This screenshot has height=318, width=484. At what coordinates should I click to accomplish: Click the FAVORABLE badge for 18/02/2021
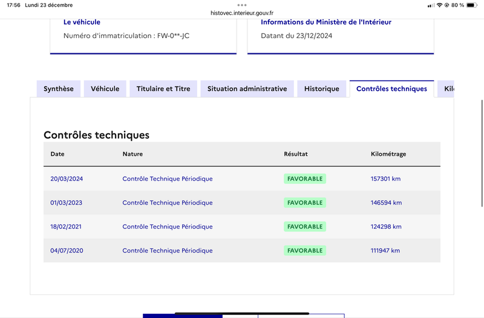(305, 227)
